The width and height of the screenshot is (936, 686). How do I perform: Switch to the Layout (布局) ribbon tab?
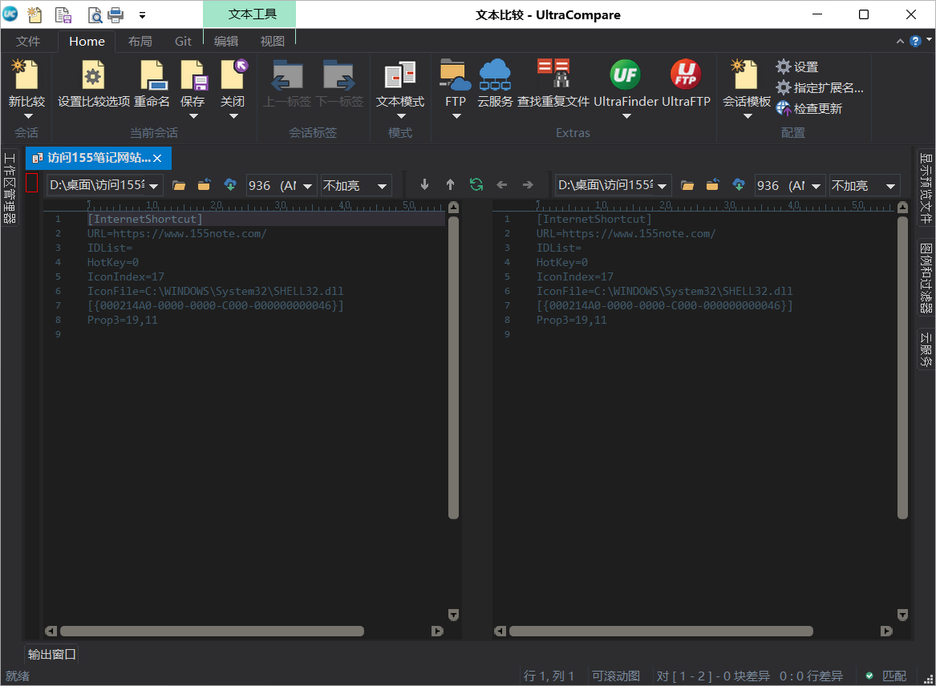click(x=140, y=42)
